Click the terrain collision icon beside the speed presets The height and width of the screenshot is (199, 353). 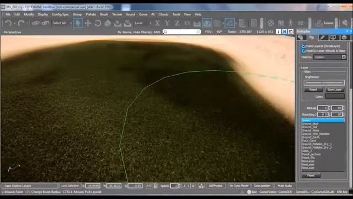[201, 186]
